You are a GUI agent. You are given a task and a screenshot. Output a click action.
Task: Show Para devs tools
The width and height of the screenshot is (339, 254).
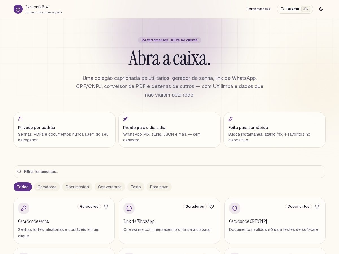159,187
